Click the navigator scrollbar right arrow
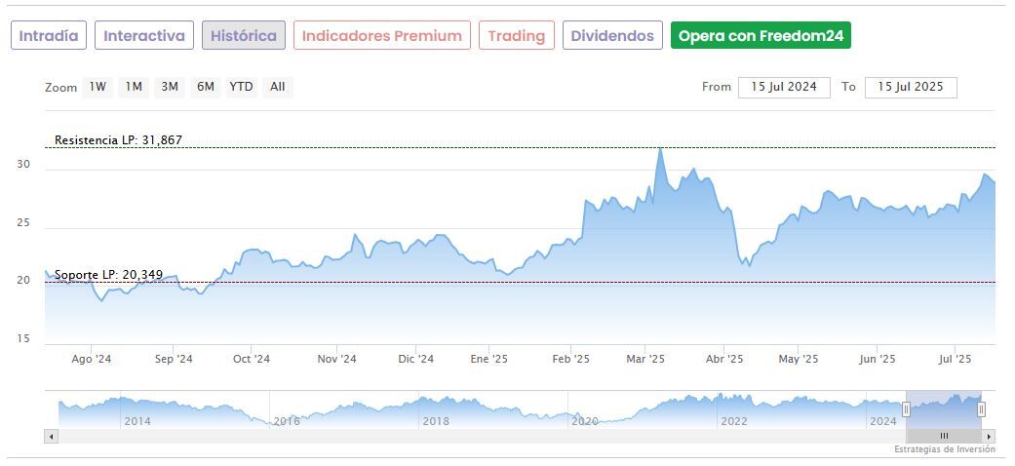 989,436
